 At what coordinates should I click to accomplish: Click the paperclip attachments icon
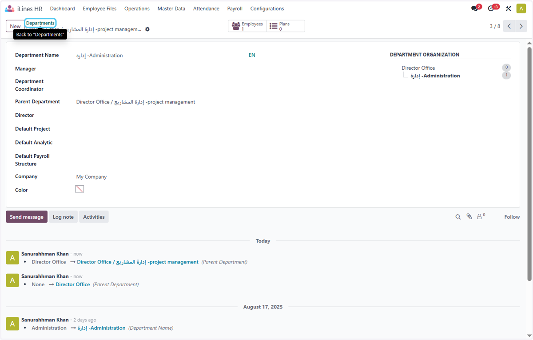469,216
